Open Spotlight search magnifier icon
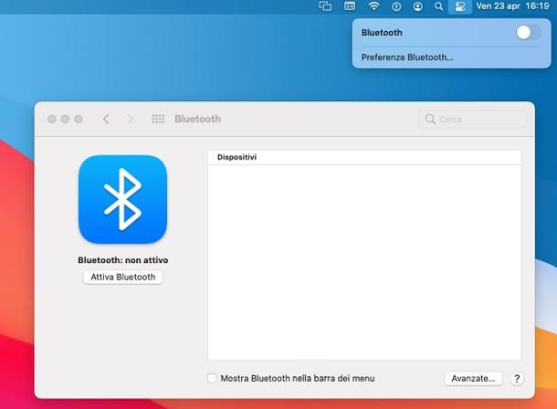The image size is (557, 409). pos(438,6)
